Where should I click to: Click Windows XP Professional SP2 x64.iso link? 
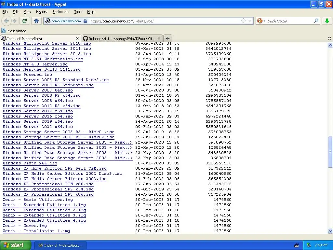48,189
